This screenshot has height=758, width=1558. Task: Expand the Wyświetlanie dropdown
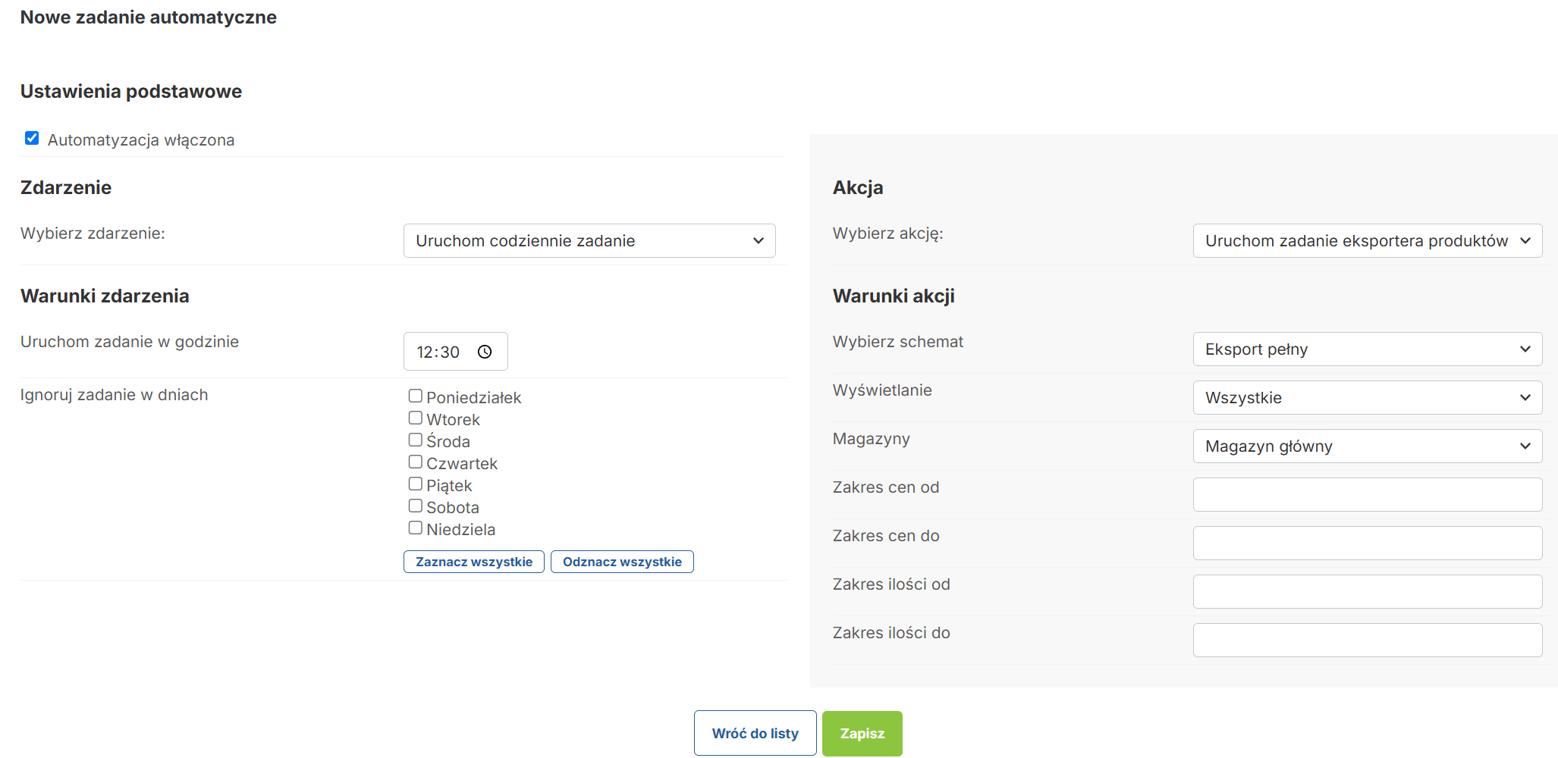(x=1367, y=398)
